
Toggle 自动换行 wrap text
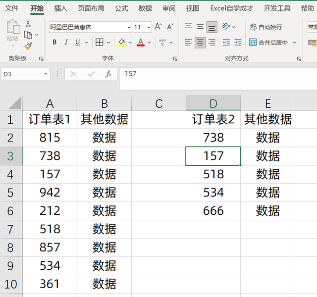pos(266,27)
